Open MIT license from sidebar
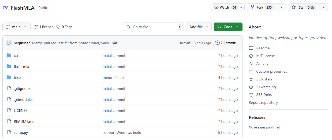 pos(265,56)
